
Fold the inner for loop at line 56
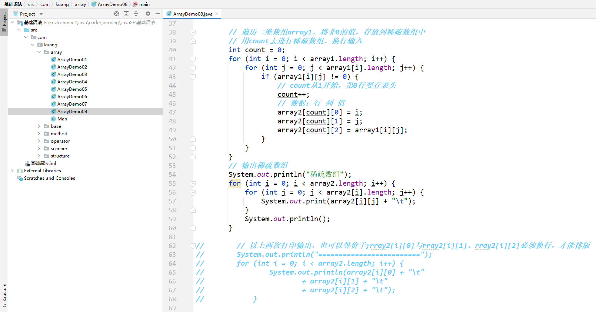193,193
